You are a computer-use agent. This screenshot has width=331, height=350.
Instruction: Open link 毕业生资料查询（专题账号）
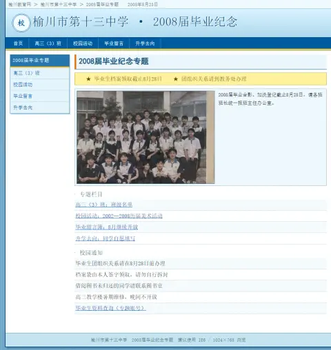point(110,308)
